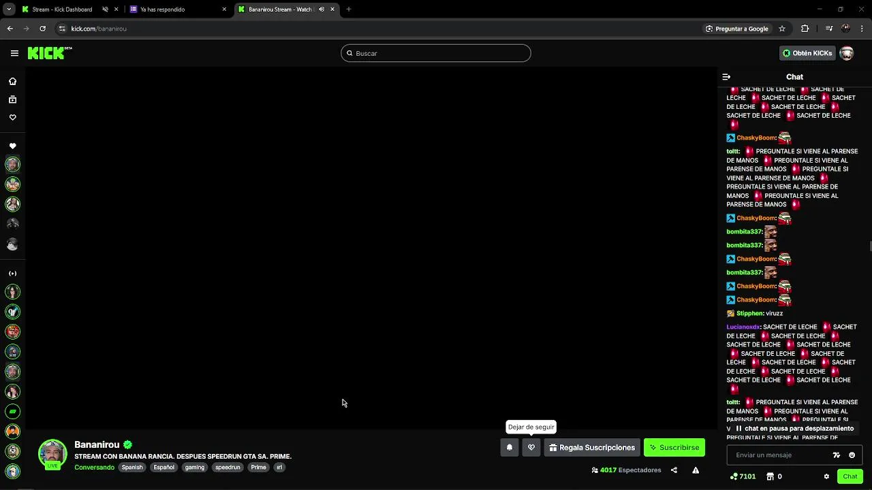This screenshot has height=490, width=872.
Task: Click the Chrome media control icon
Action: [829, 29]
